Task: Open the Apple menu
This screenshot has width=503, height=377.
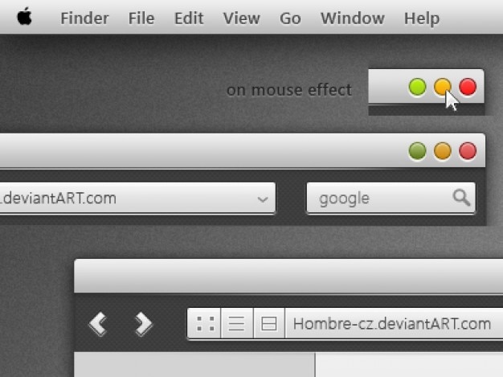Action: (24, 17)
